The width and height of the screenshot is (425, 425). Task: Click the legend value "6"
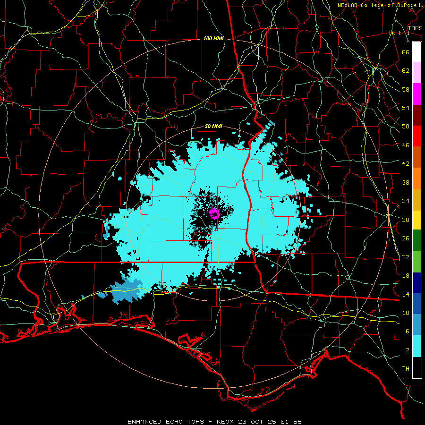(x=408, y=332)
